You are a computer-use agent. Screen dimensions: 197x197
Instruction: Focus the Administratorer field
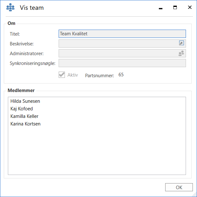point(118,53)
